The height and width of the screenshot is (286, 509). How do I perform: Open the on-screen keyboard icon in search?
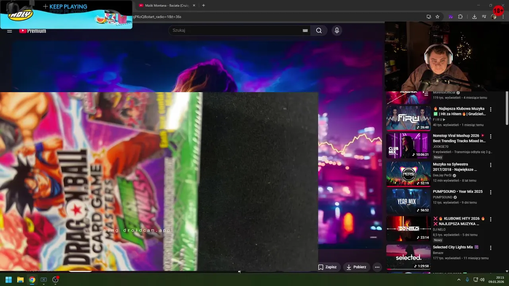[x=305, y=31]
